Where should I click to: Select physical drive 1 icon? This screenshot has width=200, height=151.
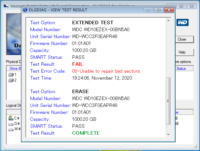click(11, 75)
